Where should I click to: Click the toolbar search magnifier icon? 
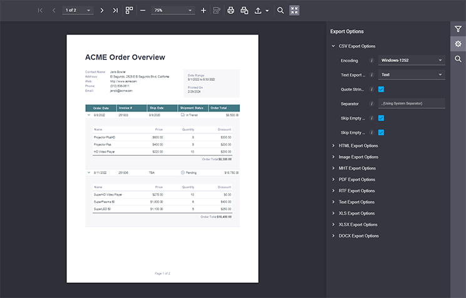click(281, 11)
